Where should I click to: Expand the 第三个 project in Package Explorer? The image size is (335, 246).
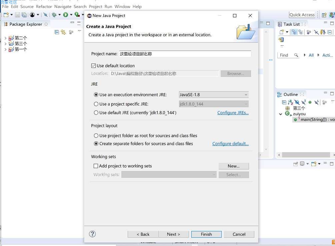tap(5, 44)
